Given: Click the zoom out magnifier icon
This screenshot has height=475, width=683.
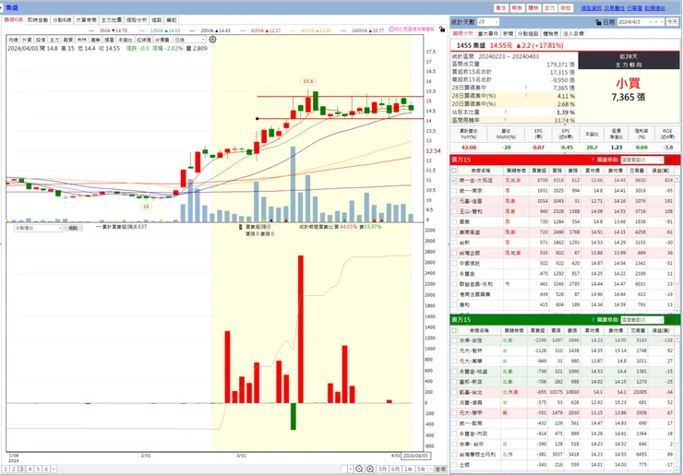Looking at the screenshot, I should click(x=359, y=469).
